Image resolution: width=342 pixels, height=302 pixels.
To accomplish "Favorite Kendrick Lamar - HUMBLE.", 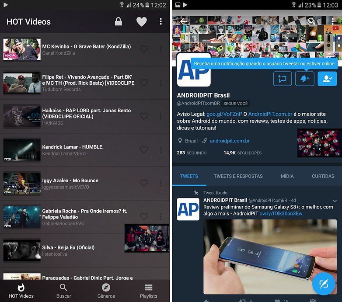I will (x=144, y=150).
